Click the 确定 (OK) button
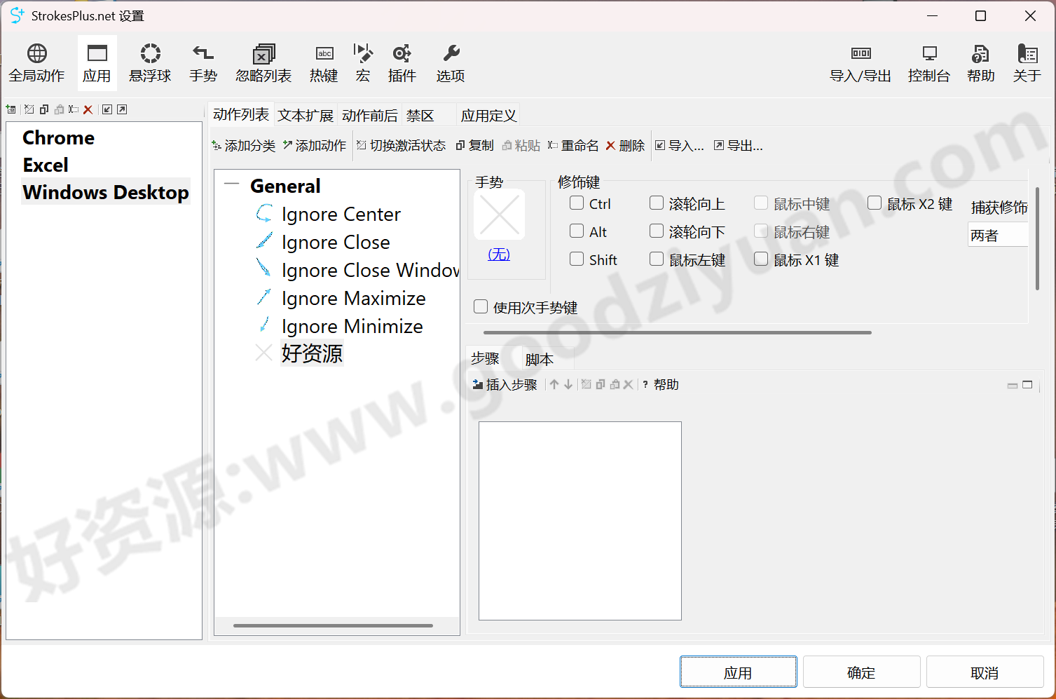 click(861, 672)
